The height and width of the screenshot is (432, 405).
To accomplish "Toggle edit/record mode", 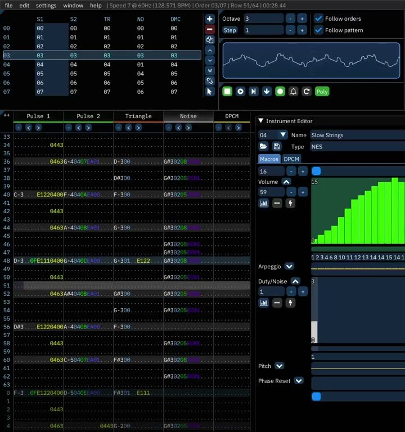I will pos(280,92).
